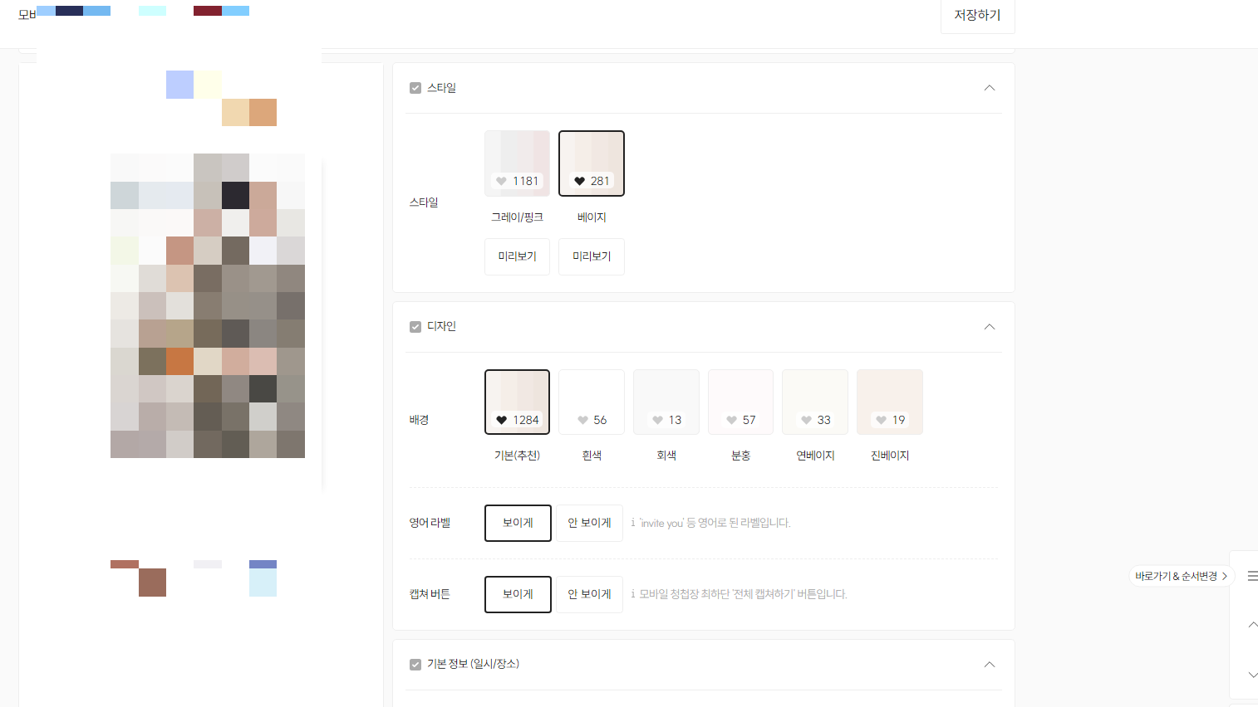Click the heart icon on 281 style
This screenshot has height=707, width=1258.
point(580,181)
